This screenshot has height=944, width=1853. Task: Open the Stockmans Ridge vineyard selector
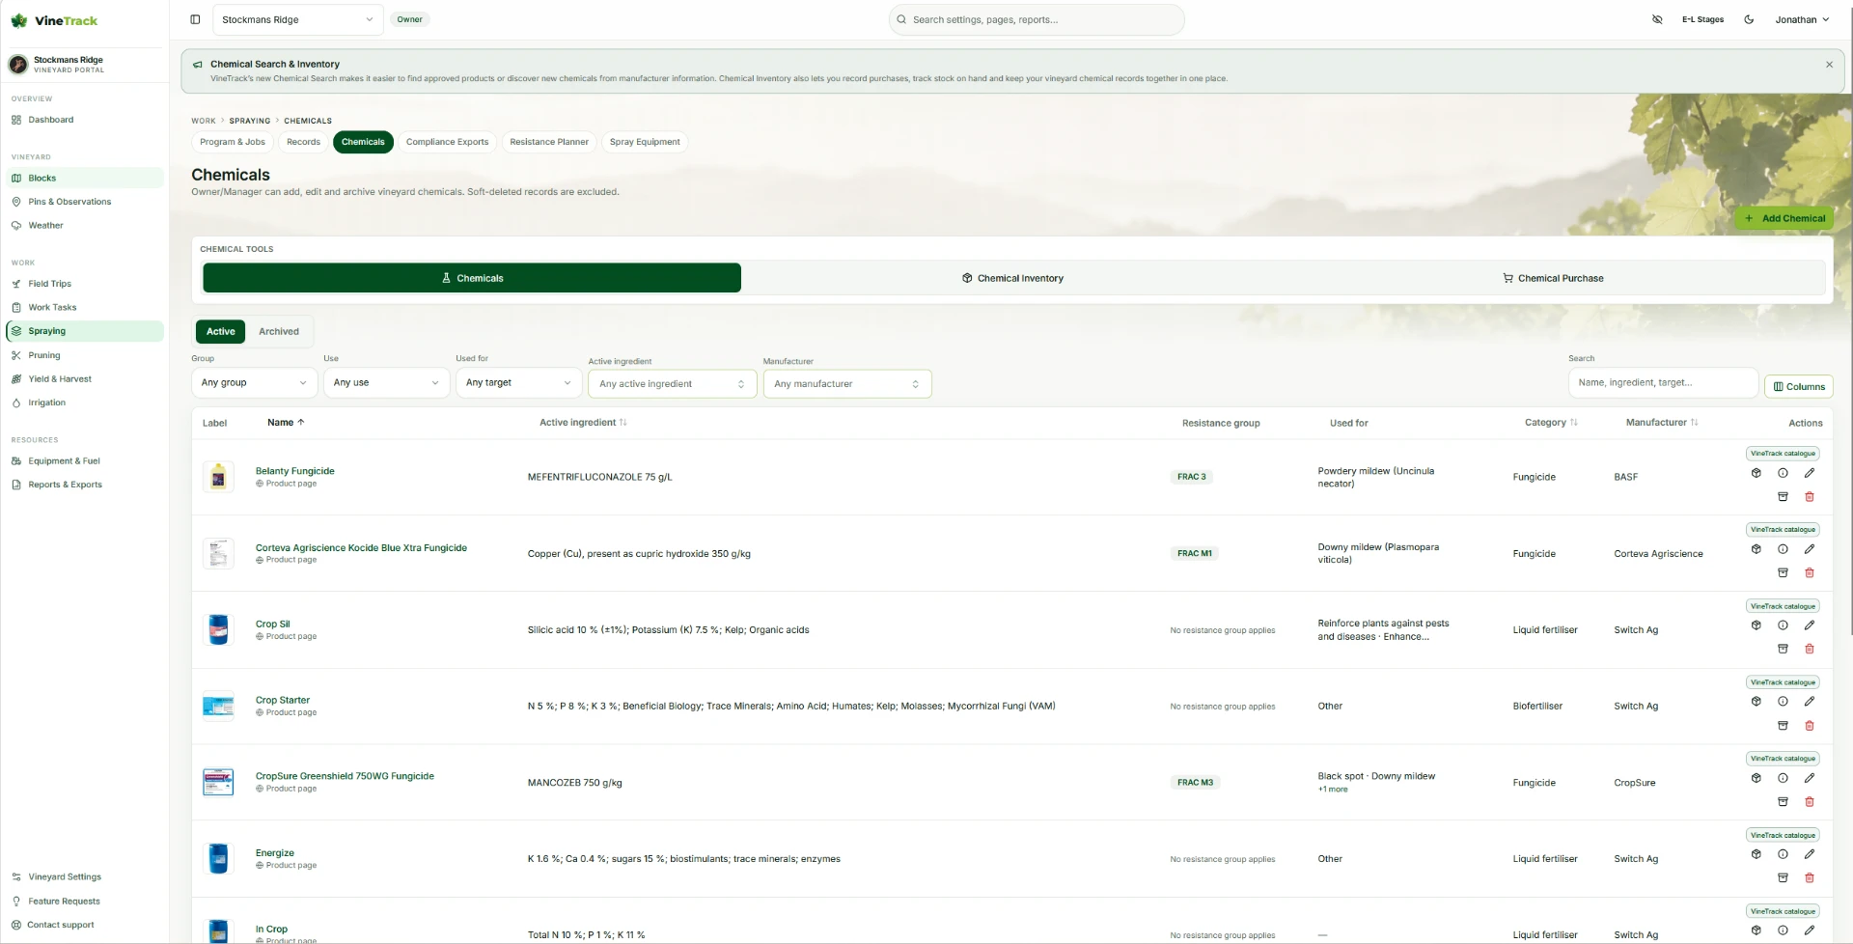296,19
